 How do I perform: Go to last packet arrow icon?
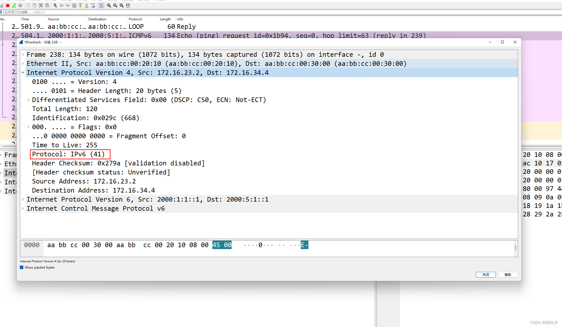tap(87, 5)
